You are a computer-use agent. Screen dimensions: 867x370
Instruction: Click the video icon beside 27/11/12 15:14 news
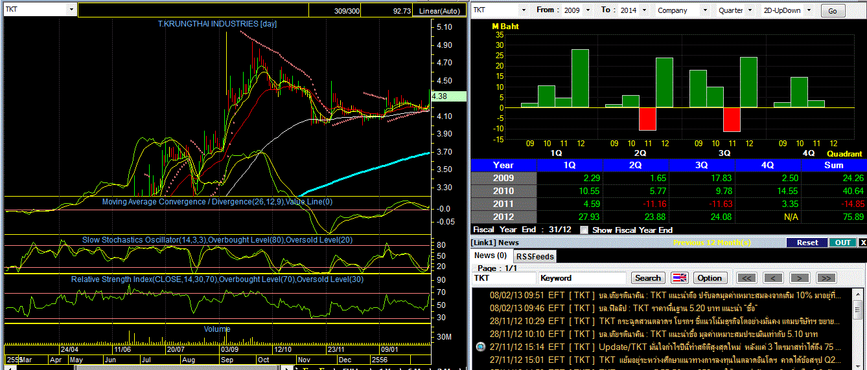point(480,347)
